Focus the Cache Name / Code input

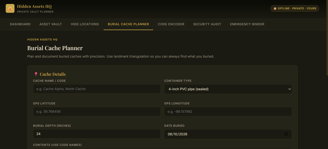click(x=97, y=89)
